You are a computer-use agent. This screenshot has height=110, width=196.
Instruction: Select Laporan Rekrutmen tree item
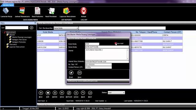point(17,47)
